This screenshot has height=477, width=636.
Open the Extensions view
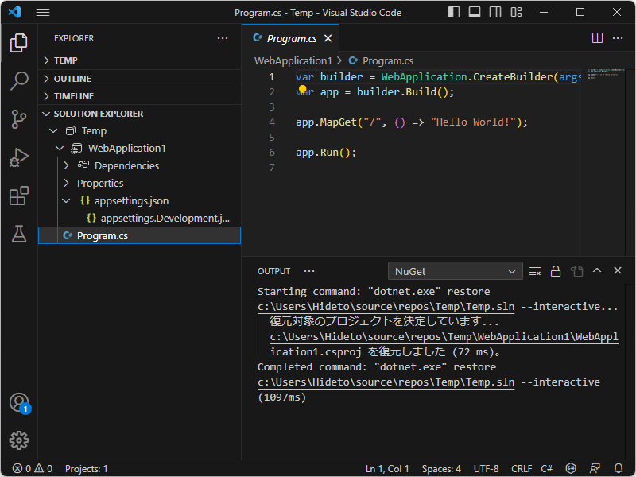coord(19,196)
